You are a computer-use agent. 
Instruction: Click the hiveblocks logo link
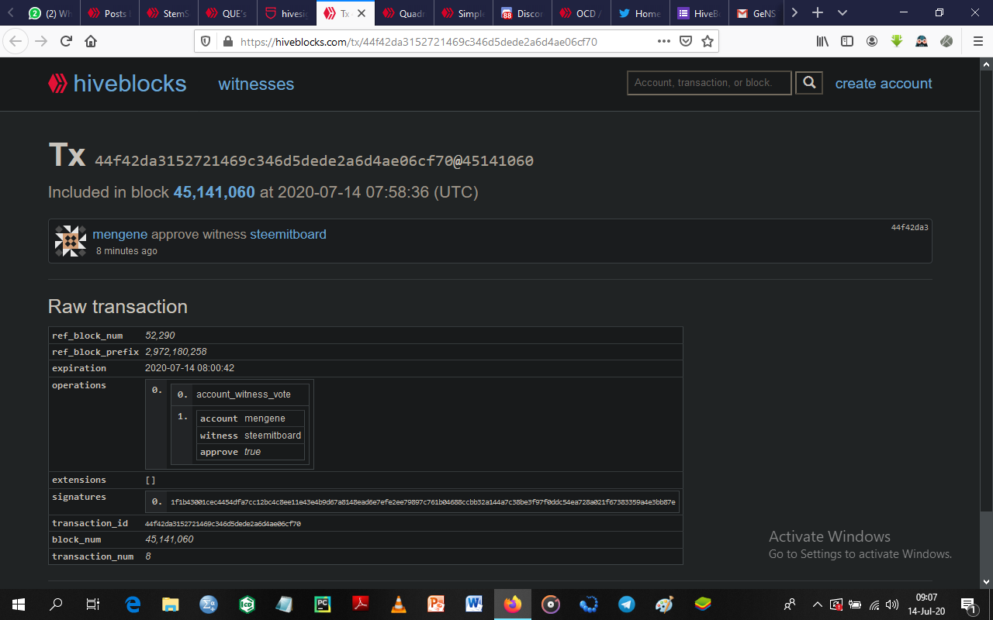point(117,84)
